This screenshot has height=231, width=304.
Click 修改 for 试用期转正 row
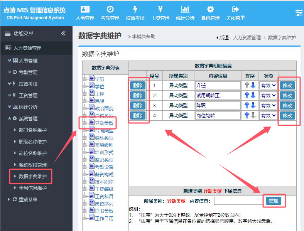tap(287, 96)
